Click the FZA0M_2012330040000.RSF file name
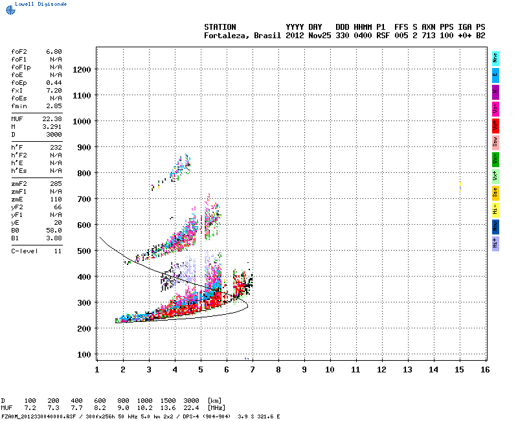518x421 pixels. 39,416
